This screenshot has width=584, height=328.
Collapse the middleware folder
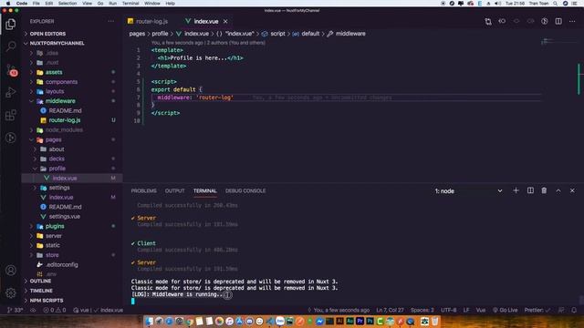click(x=60, y=101)
